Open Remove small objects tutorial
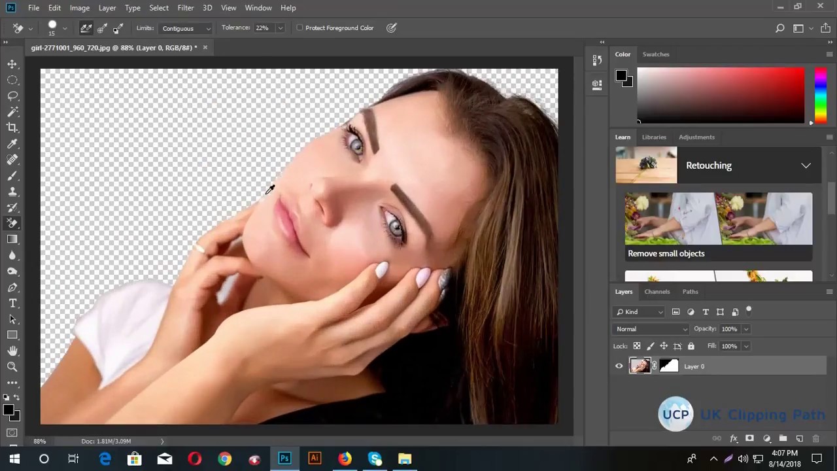 [x=718, y=226]
